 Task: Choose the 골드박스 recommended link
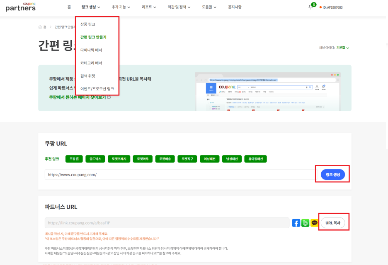pyautogui.click(x=95, y=159)
